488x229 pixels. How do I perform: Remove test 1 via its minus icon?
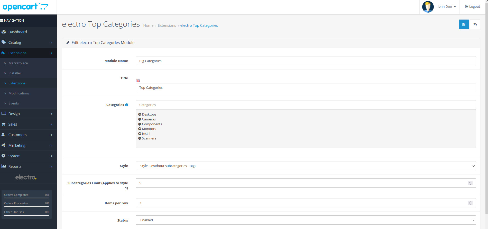[140, 134]
